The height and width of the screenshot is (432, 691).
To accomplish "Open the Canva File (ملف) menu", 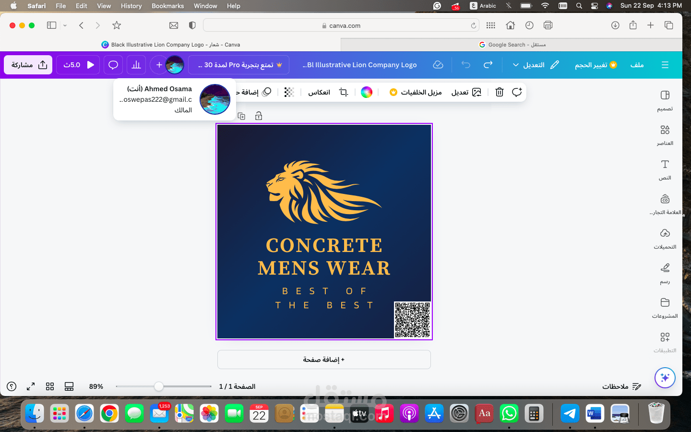I will pos(637,65).
